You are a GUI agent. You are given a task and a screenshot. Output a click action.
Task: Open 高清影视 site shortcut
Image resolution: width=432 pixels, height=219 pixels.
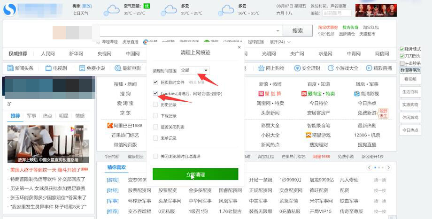(x=366, y=94)
